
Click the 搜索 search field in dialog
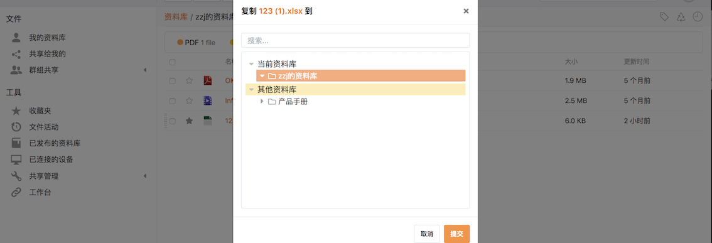[x=355, y=40]
